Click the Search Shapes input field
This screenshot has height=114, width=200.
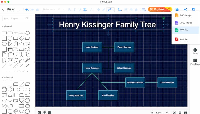tap(15, 18)
